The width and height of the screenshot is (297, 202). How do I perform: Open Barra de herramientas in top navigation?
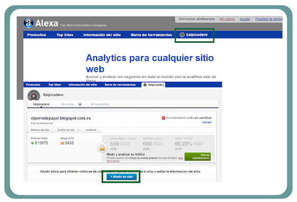coord(152,35)
